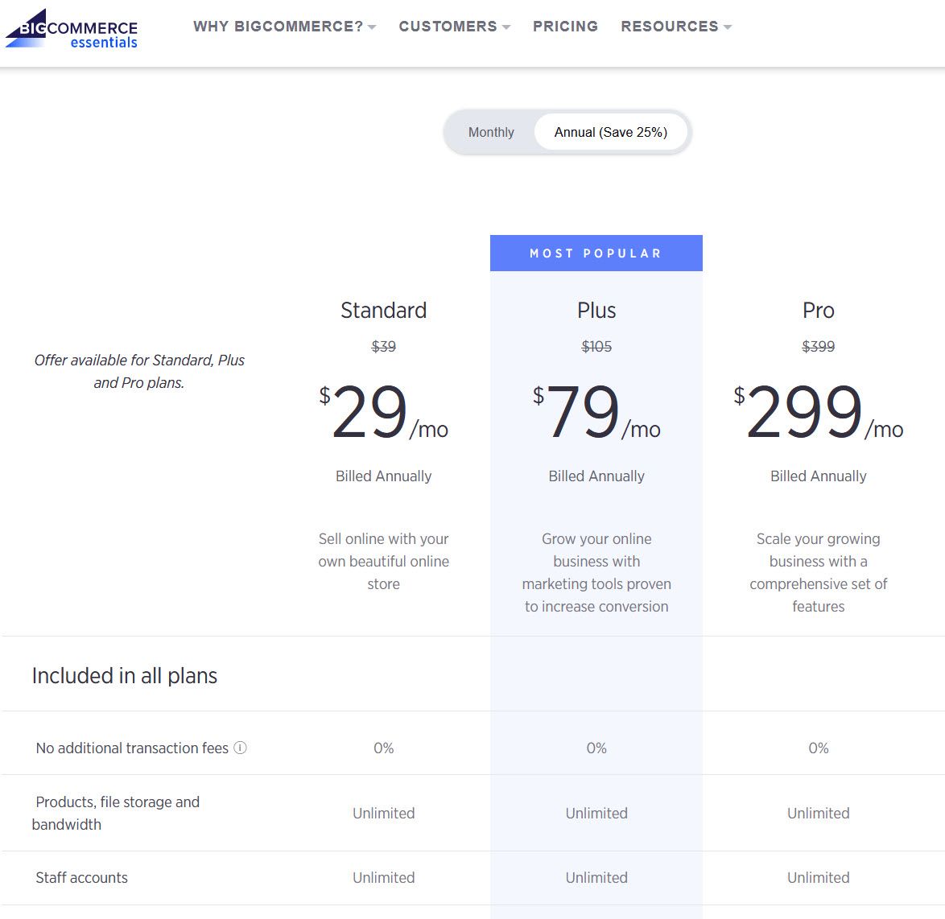This screenshot has height=919, width=945.
Task: Expand Customers dropdown menu
Action: (x=455, y=27)
